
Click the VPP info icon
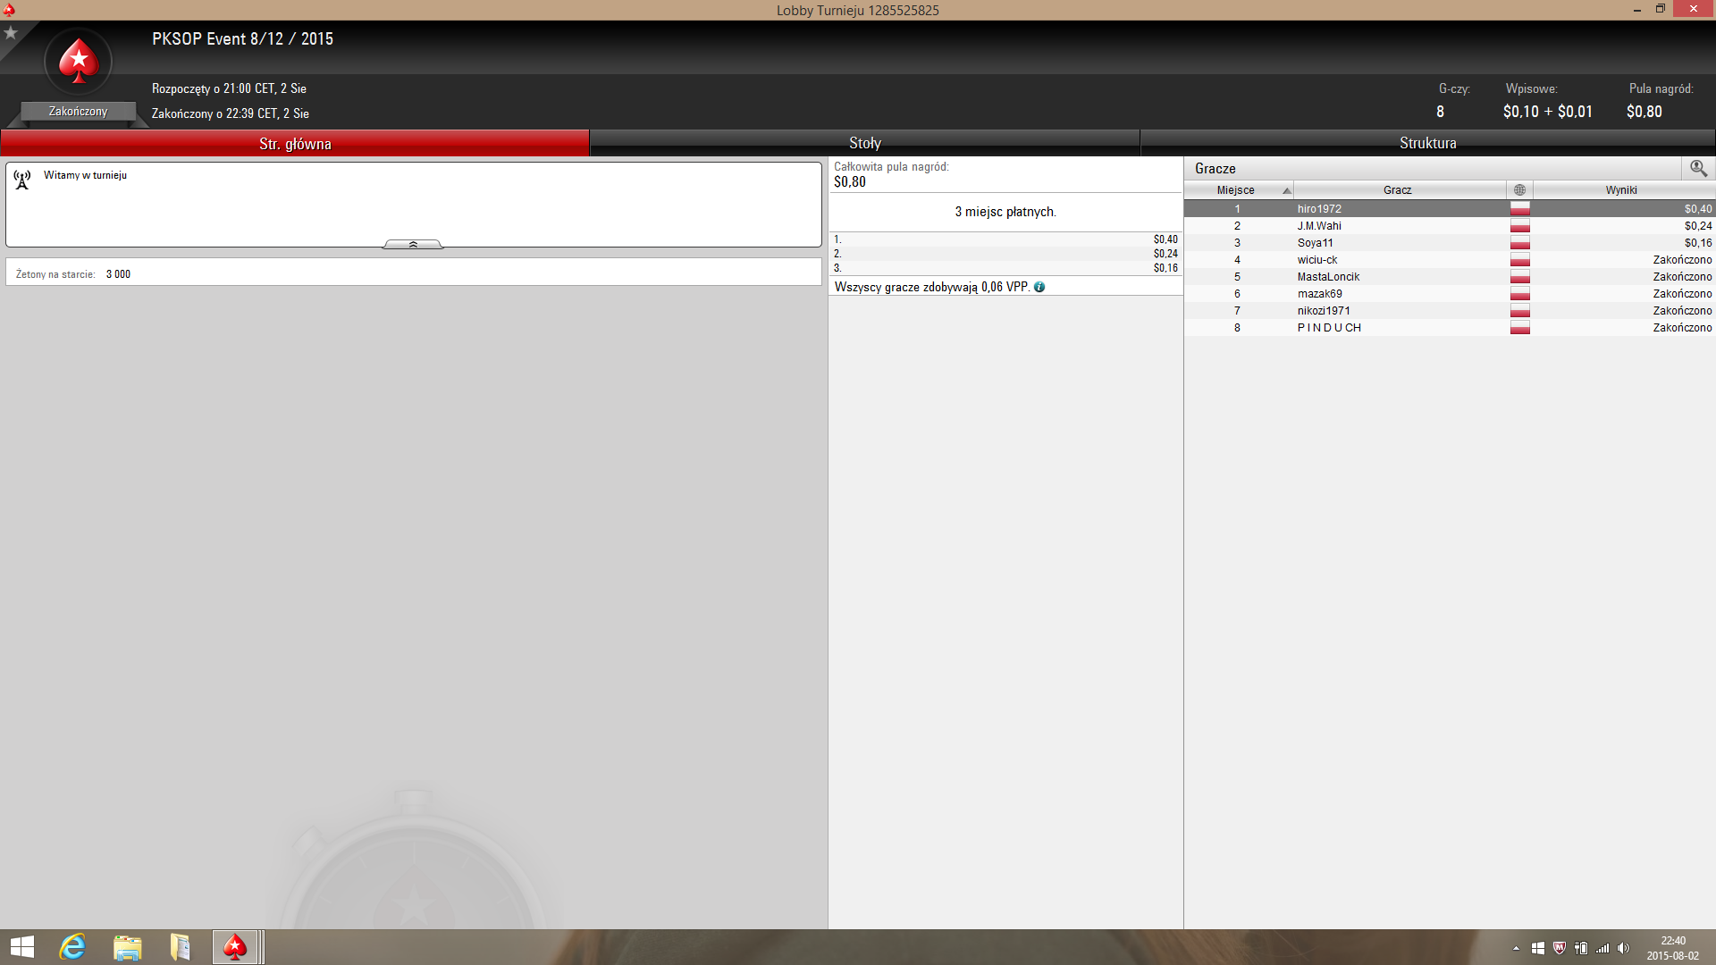1039,287
